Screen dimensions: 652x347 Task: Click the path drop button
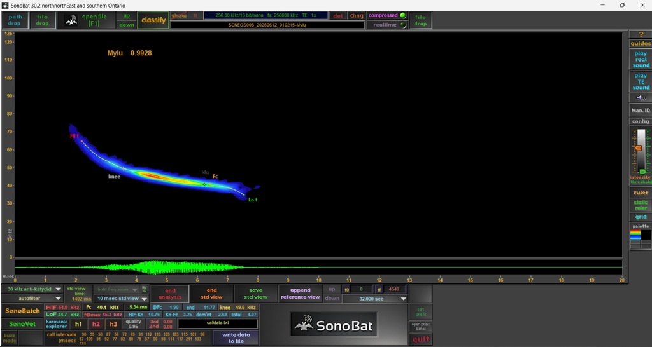15,20
